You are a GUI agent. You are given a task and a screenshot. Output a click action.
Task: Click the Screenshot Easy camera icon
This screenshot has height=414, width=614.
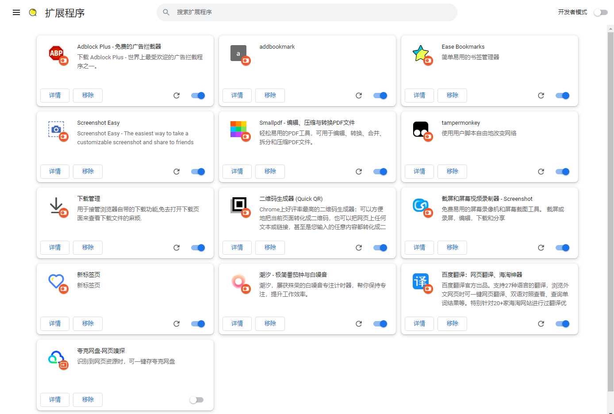(x=56, y=129)
